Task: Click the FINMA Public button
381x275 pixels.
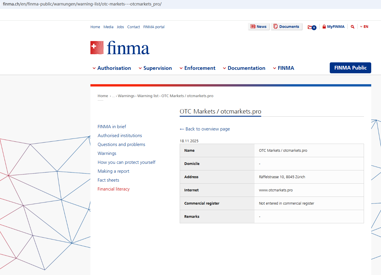Action: click(350, 68)
